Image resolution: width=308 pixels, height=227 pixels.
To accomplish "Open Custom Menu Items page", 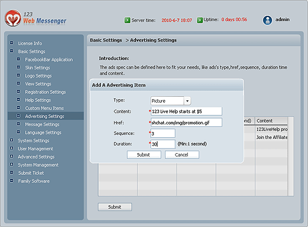I will (44, 108).
